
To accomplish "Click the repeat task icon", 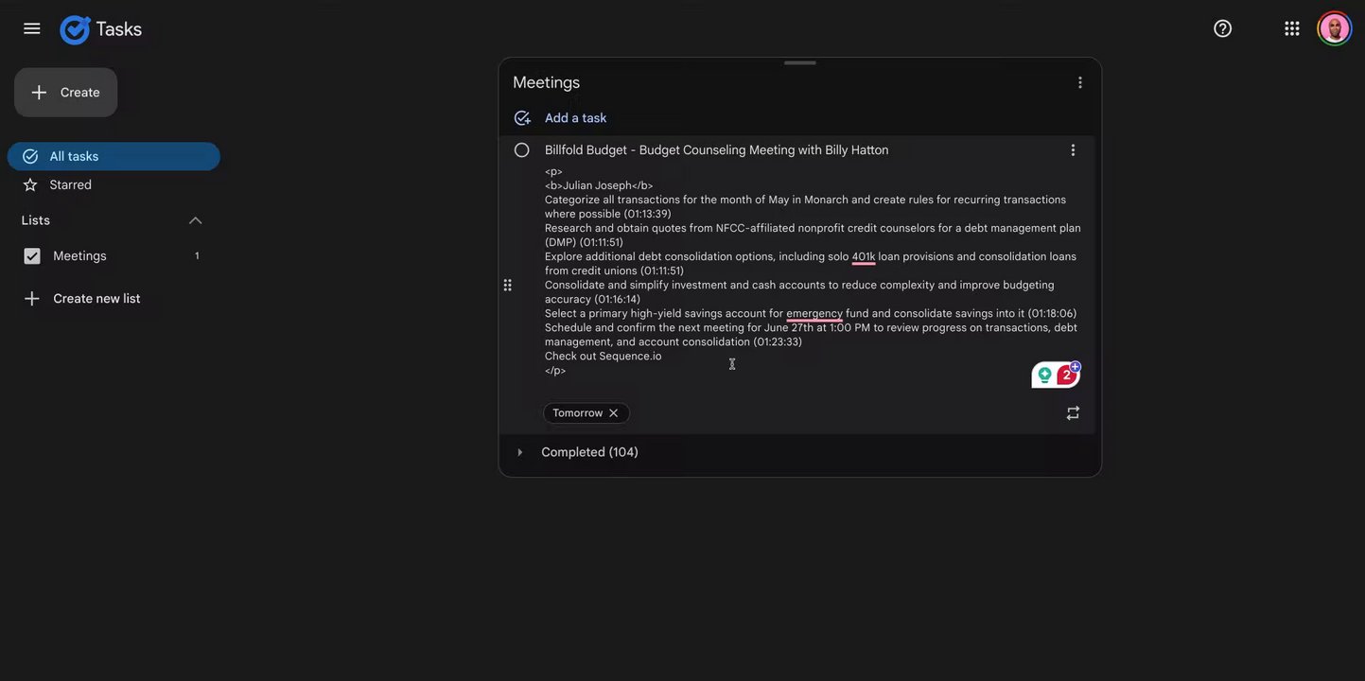I will point(1073,413).
